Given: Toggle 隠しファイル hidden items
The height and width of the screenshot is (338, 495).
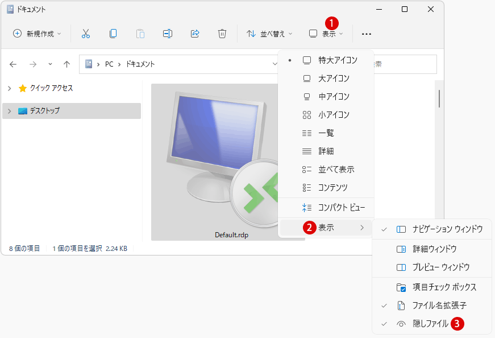Looking at the screenshot, I should point(432,324).
